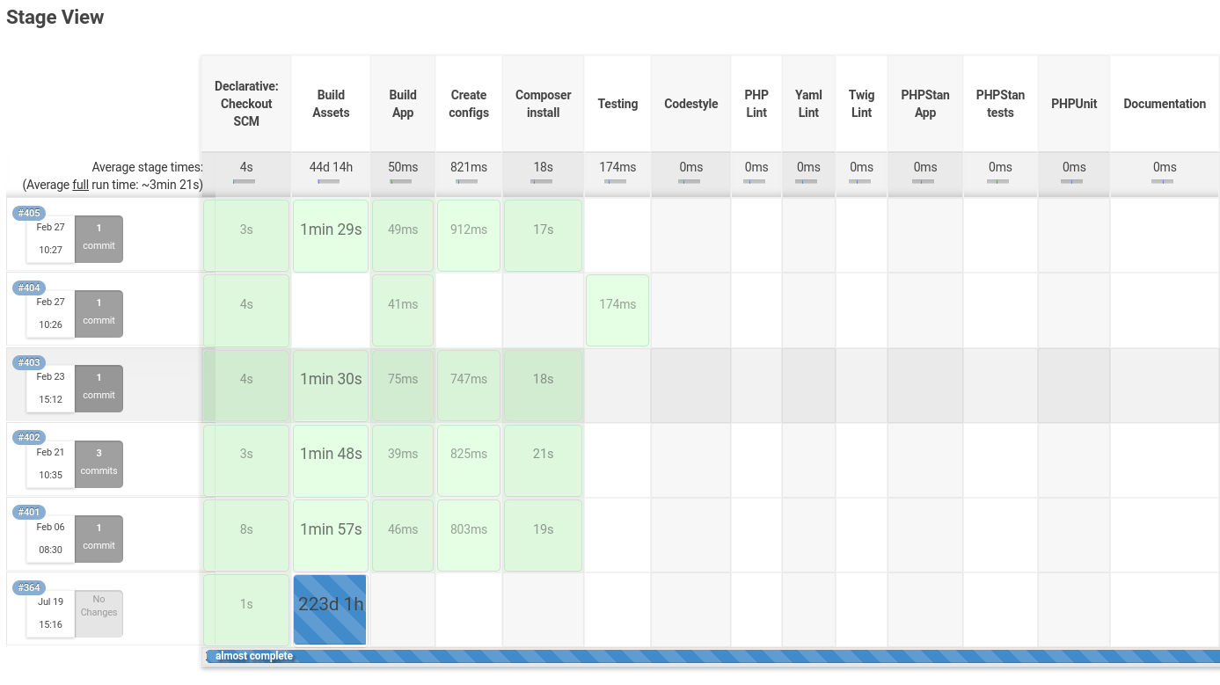
Task: Open build #402 badge
Action: tap(29, 437)
